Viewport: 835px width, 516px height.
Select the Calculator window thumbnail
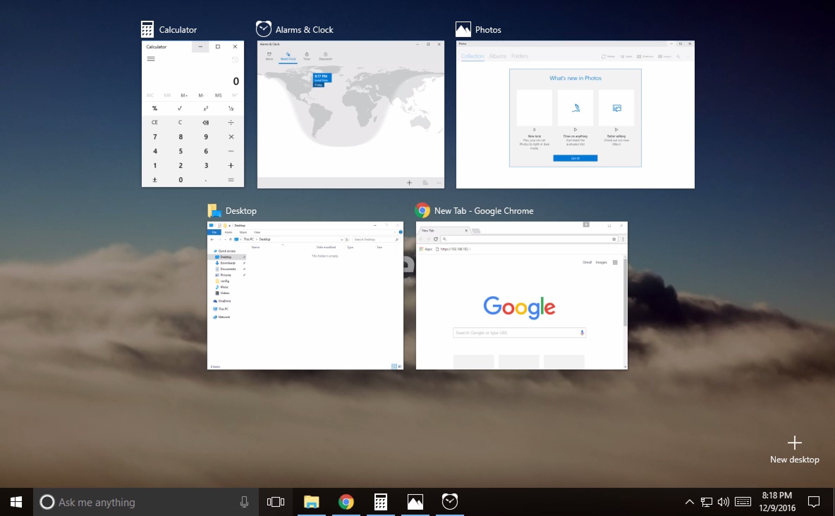193,113
